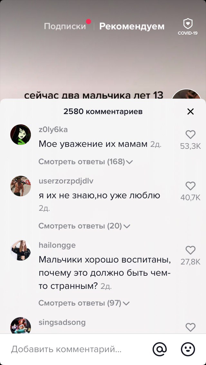Show the 97 replies under hailongge's comment

84,303
